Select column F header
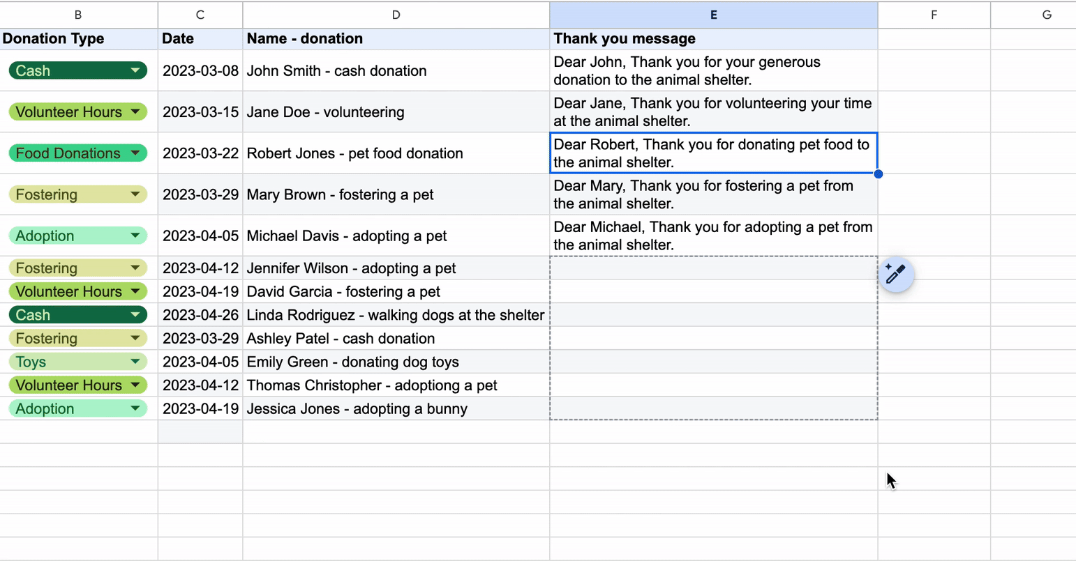Viewport: 1076px width, 561px height. tap(934, 15)
